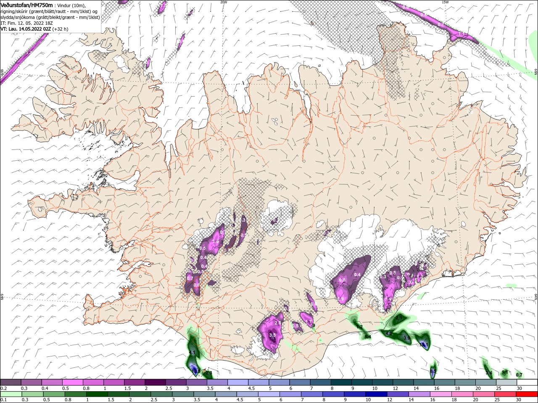538x403 pixels.
Task: Click the 'VT: Lau. 14.05.2022 02Z' timestamp
Action: (x=26, y=29)
